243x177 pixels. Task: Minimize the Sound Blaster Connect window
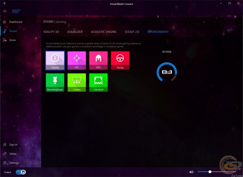point(221,3)
